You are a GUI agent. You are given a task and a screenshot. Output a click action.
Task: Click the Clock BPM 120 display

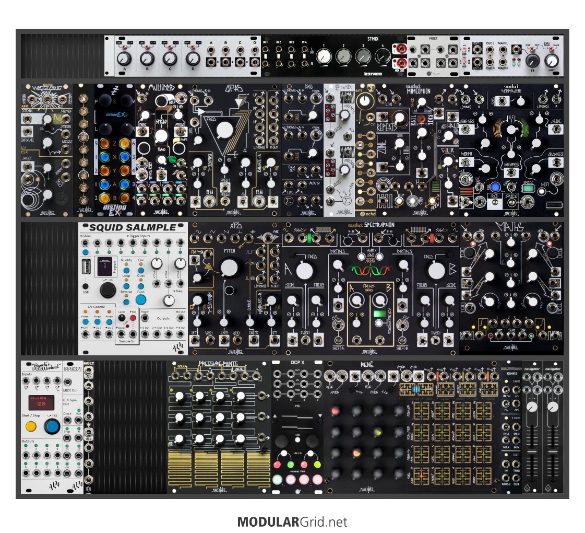(x=41, y=402)
